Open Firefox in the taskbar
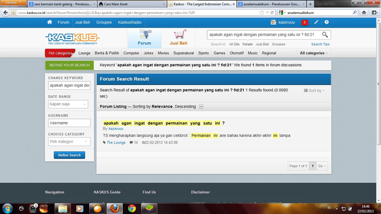This screenshot has height=214, width=381. [114, 208]
